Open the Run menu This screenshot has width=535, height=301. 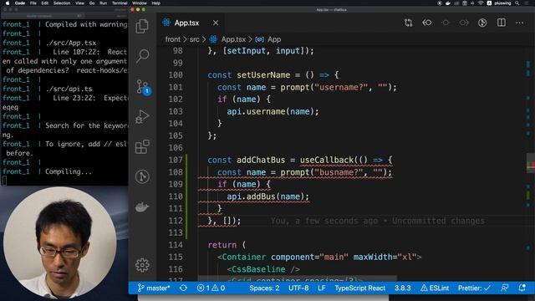click(103, 3)
